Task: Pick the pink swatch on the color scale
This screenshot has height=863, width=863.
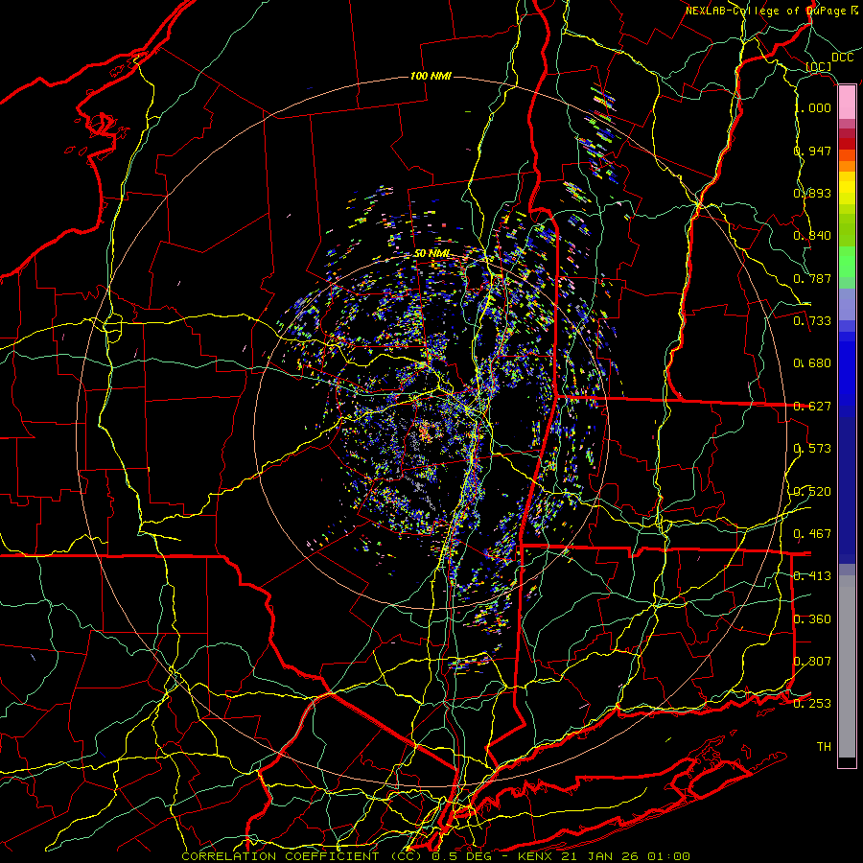Action: (x=847, y=102)
